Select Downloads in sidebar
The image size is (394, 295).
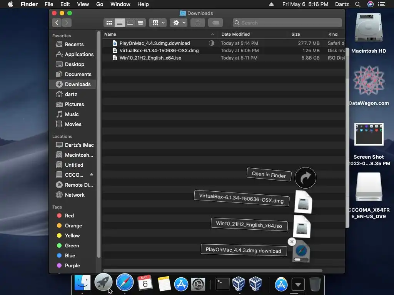tap(72, 84)
